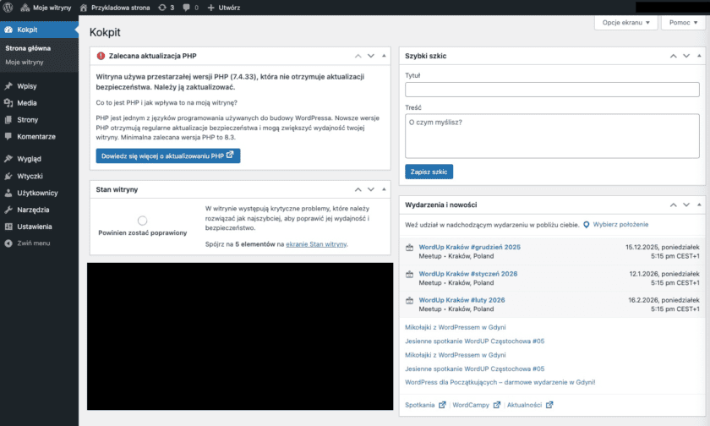Click calendar icon beside #grudzień 2025 event
This screenshot has width=710, height=426.
(409, 248)
